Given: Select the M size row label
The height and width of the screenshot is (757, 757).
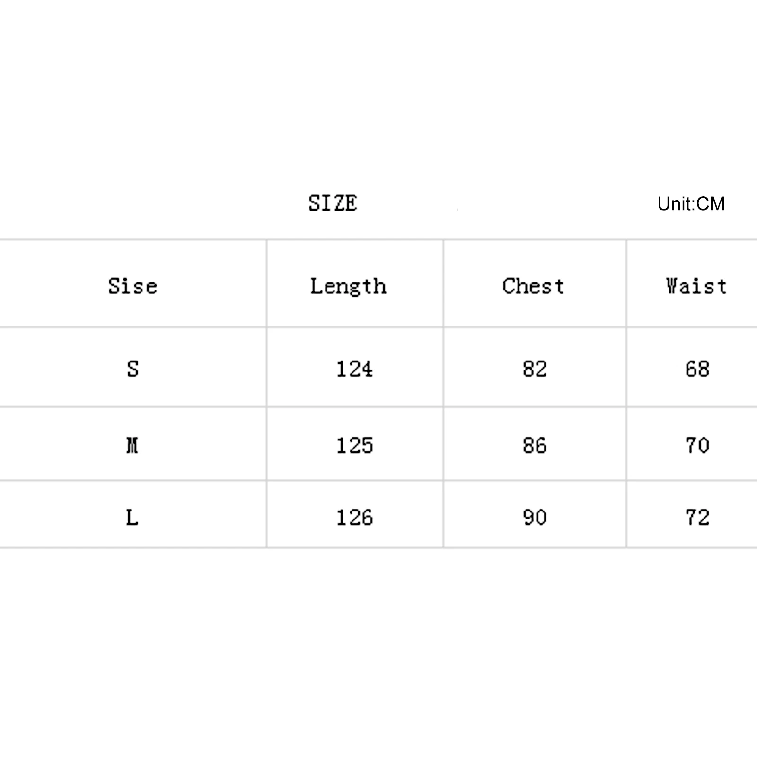Looking at the screenshot, I should (132, 445).
